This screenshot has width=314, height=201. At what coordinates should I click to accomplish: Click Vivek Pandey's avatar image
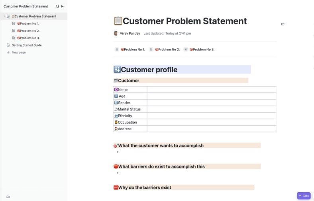[x=116, y=33]
